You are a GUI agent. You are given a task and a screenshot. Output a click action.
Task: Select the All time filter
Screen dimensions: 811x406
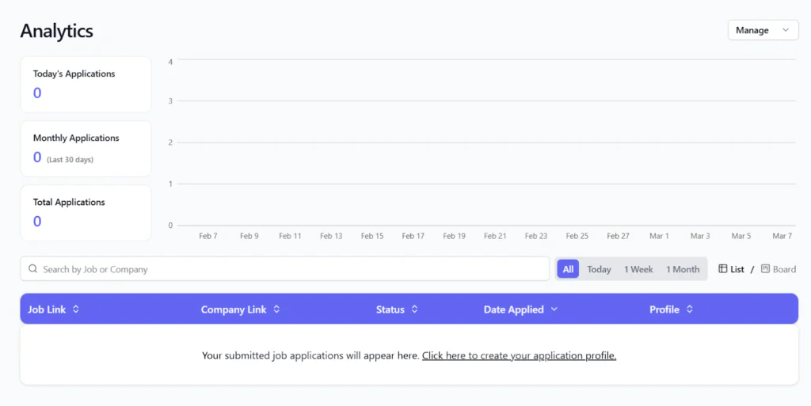click(x=568, y=269)
